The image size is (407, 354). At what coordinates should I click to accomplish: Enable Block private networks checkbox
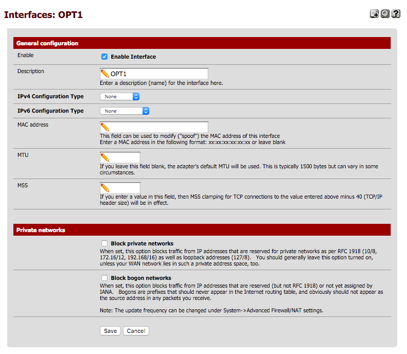pyautogui.click(x=104, y=243)
